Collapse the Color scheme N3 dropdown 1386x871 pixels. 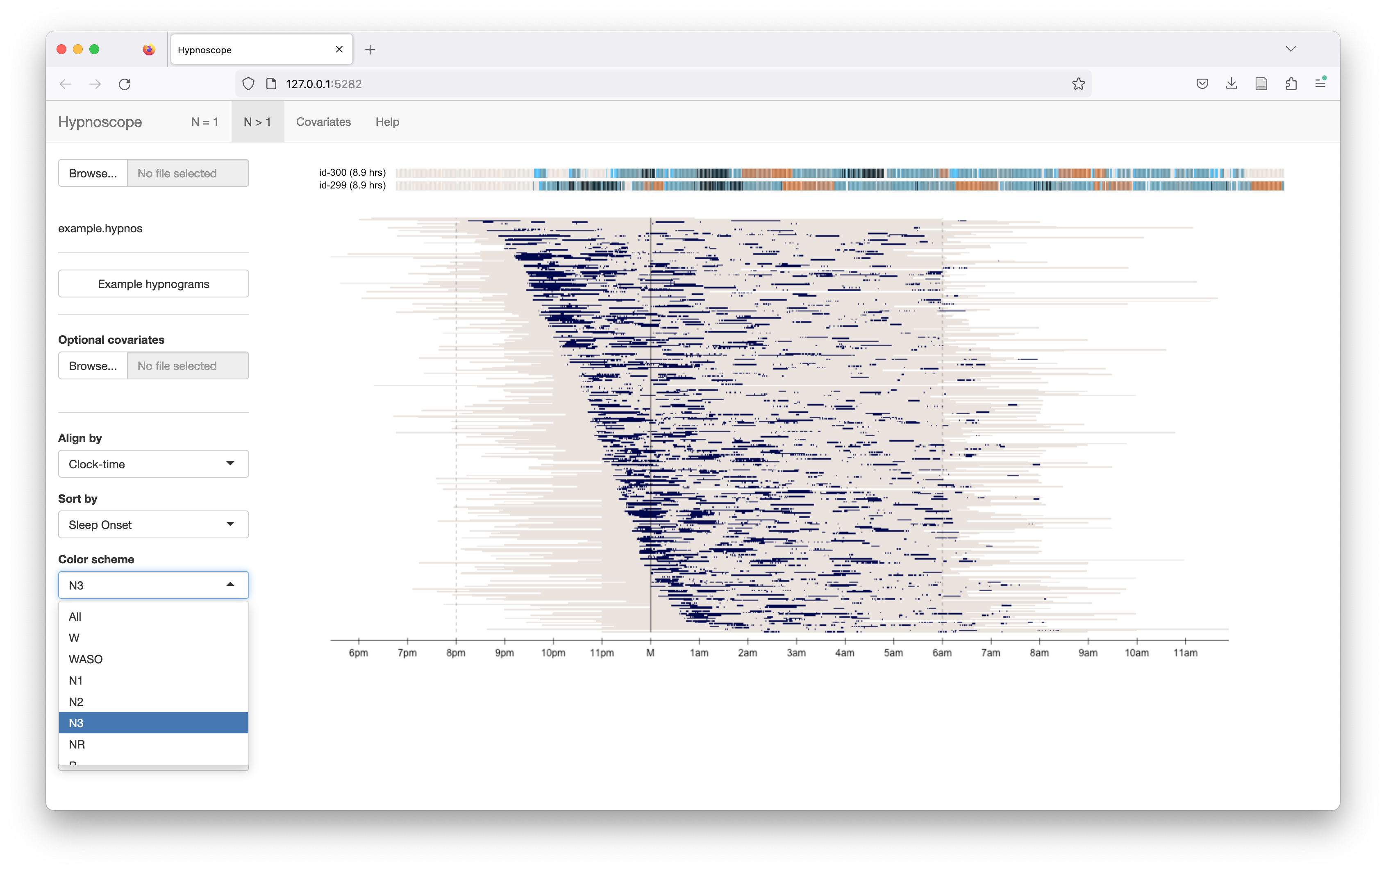pos(153,585)
